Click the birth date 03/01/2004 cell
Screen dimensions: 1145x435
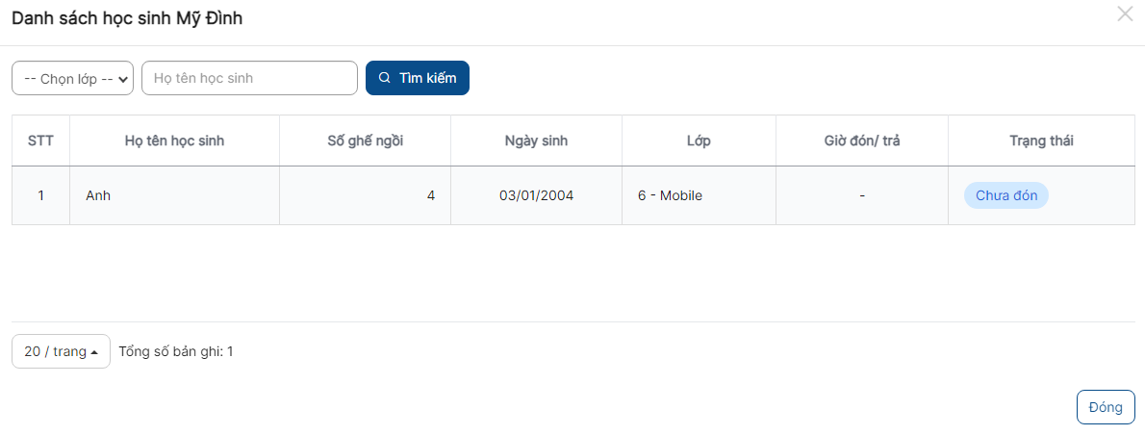[x=536, y=195]
